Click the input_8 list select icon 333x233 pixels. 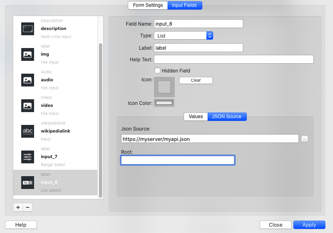(x=28, y=183)
